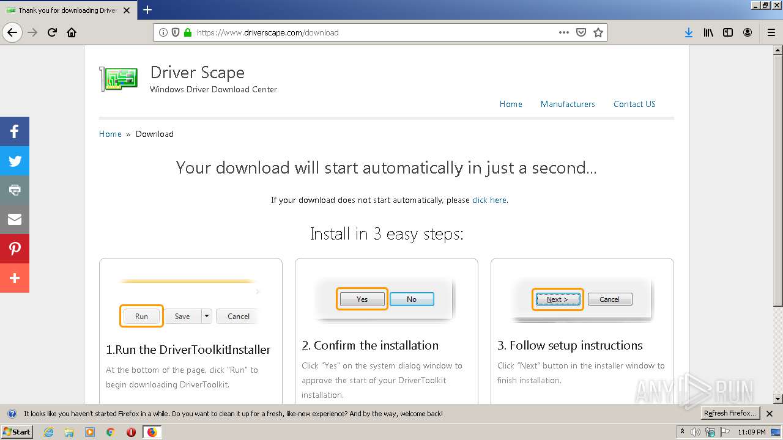Open the Library menu

coord(708,32)
